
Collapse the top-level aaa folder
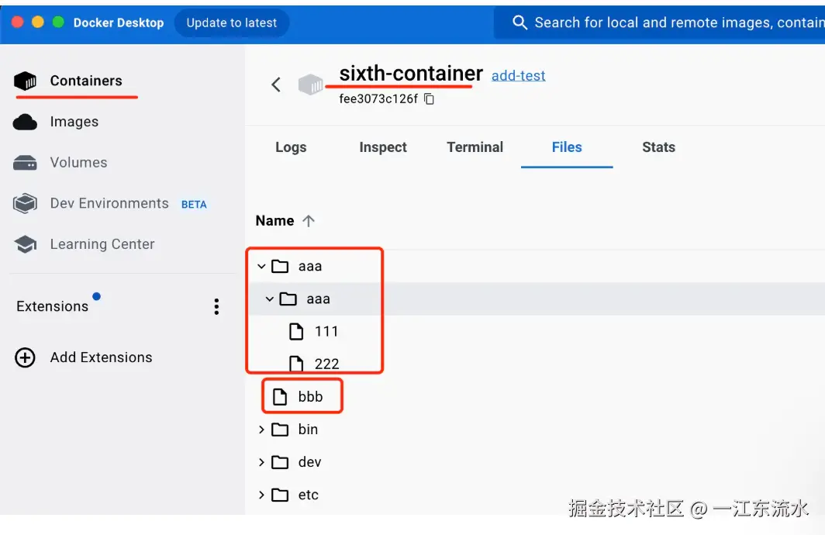tap(261, 267)
